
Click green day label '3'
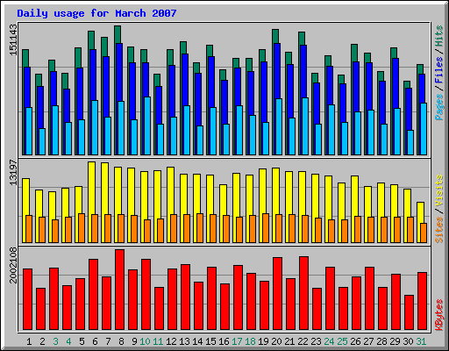pos(55,341)
